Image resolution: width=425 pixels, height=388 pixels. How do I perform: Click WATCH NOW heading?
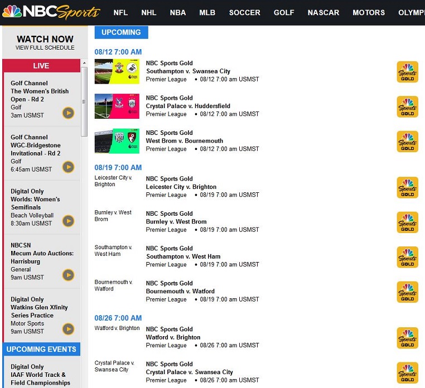45,39
